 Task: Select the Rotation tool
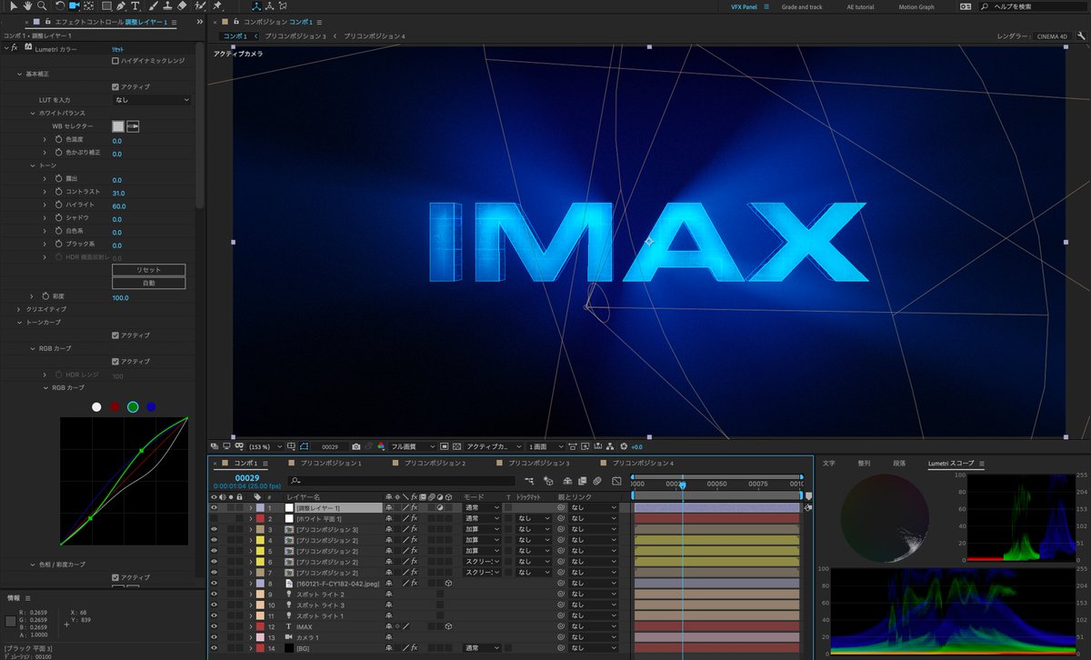tap(58, 6)
